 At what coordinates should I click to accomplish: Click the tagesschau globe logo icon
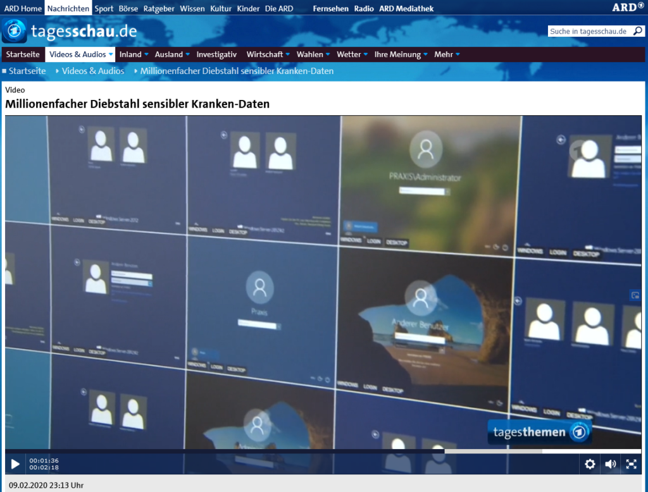[15, 30]
